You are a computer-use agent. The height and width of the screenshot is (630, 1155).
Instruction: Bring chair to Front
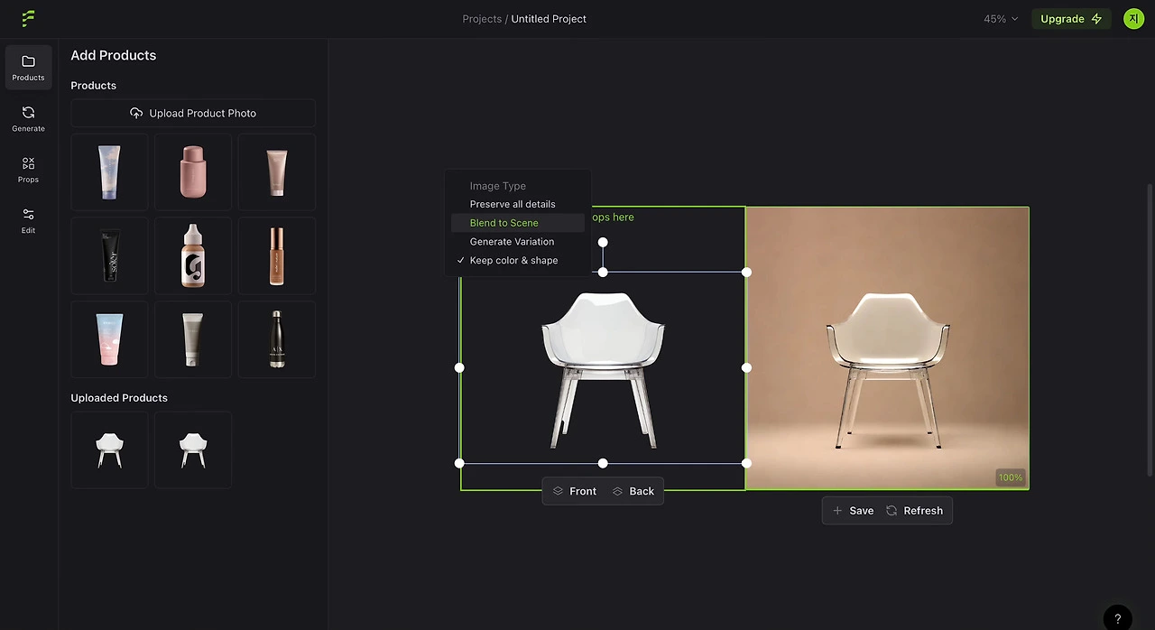(x=574, y=491)
